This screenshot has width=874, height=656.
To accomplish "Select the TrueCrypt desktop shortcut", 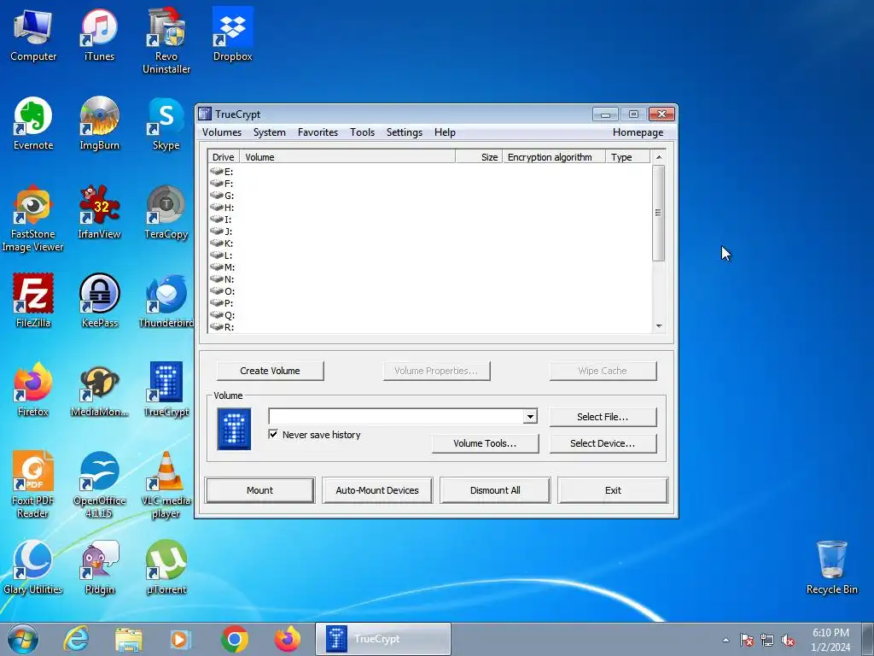I will [166, 389].
